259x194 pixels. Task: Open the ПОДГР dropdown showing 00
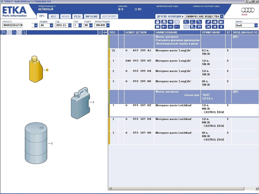pos(91,25)
